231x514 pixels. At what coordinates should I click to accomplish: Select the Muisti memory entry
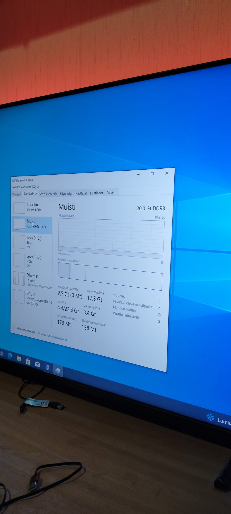(x=32, y=224)
